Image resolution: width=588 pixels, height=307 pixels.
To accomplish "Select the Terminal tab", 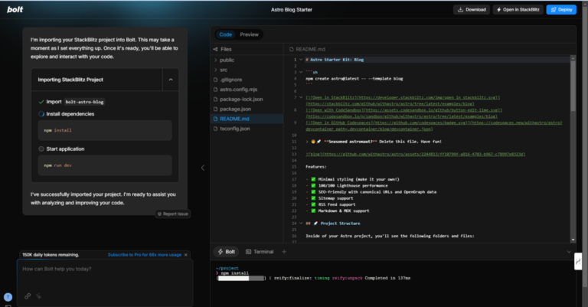I will 260,252.
